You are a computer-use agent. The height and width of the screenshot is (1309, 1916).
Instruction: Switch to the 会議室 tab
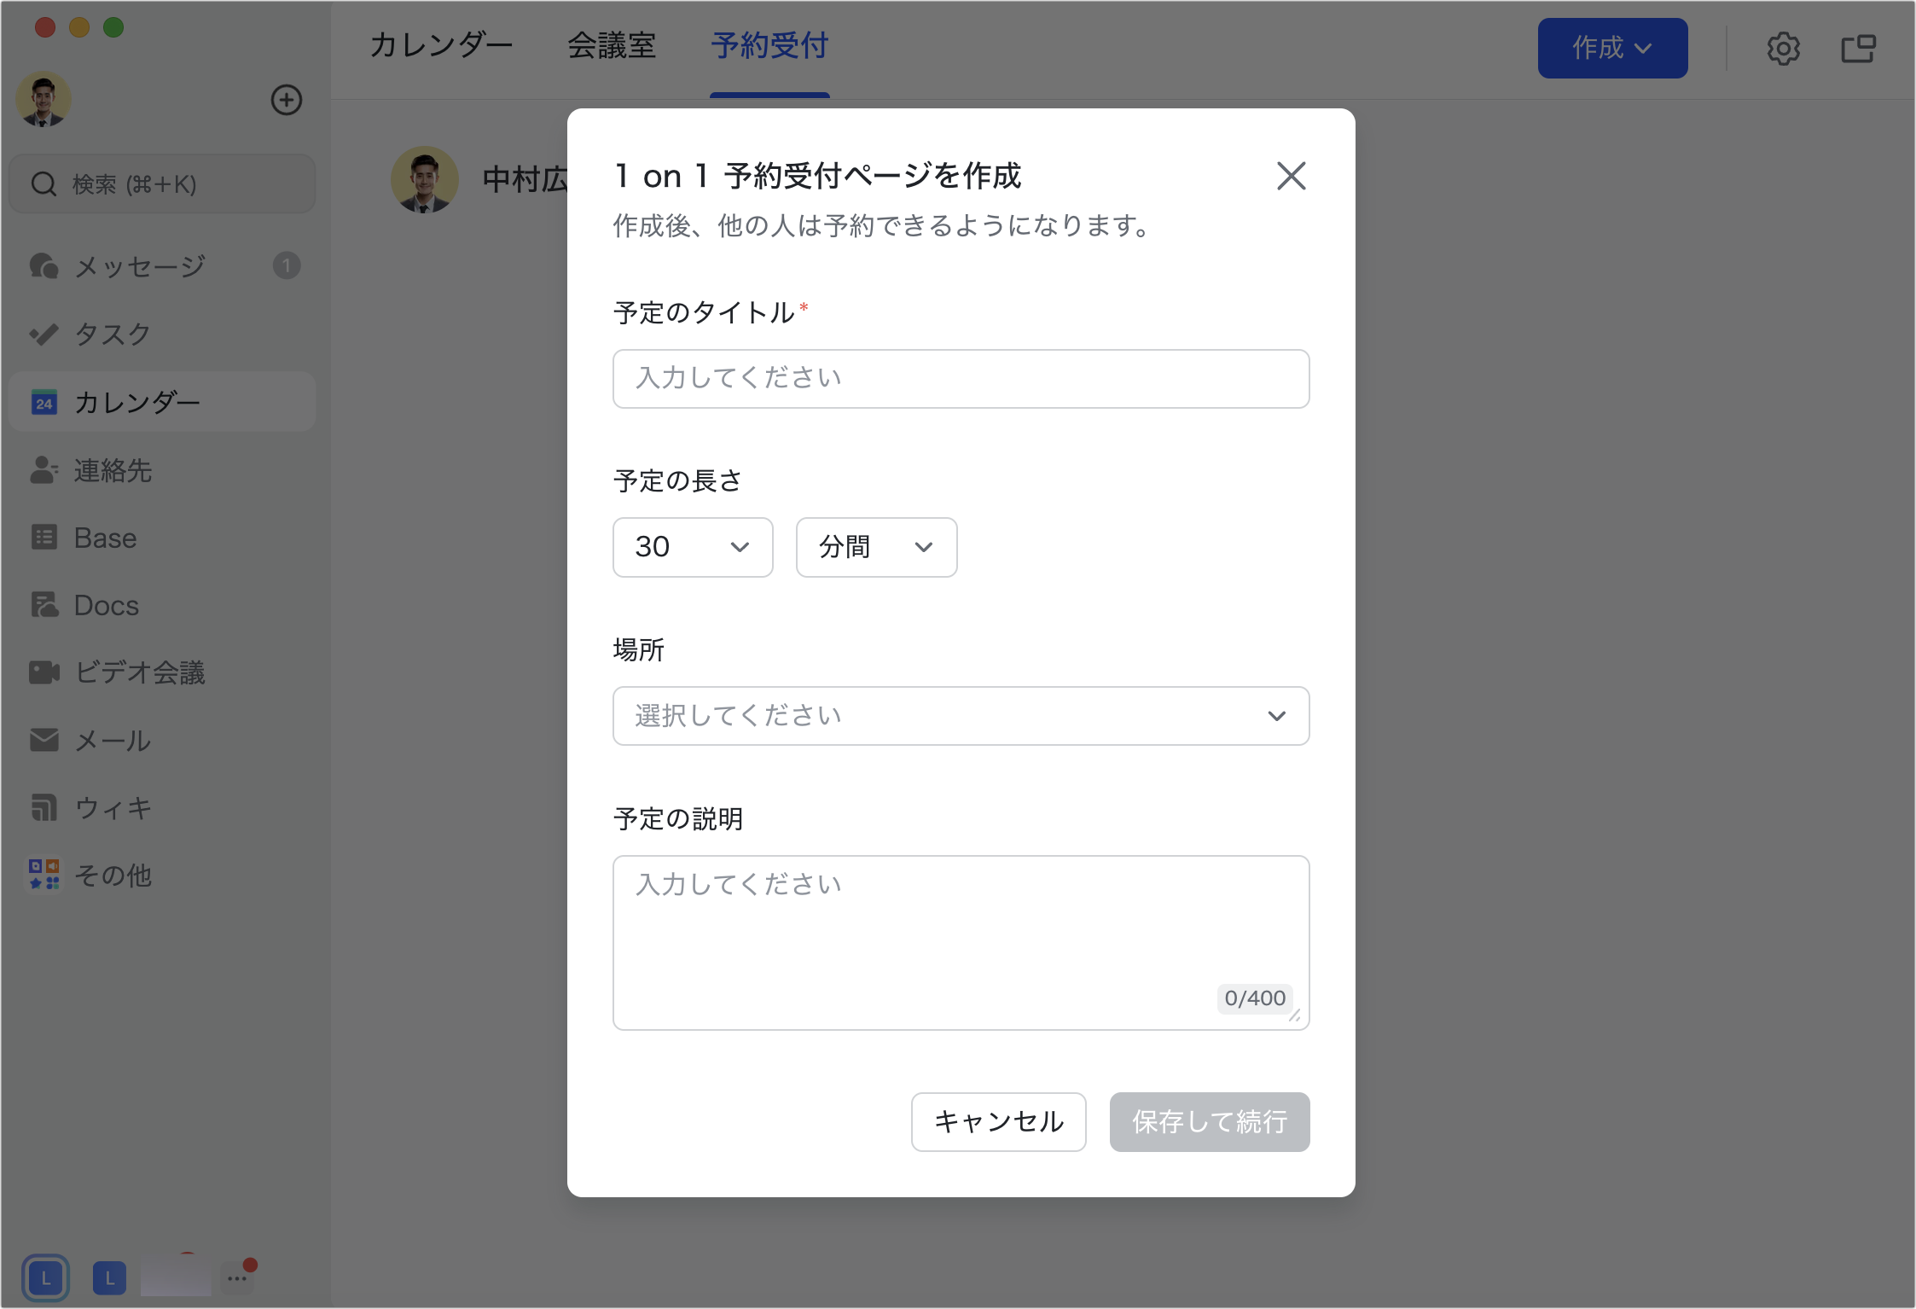tap(612, 46)
